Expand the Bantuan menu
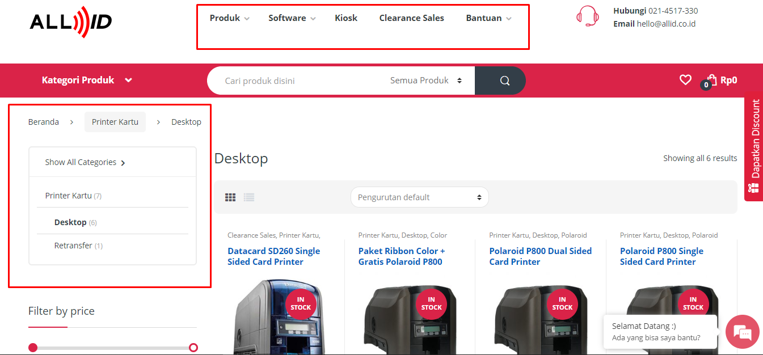 [488, 18]
